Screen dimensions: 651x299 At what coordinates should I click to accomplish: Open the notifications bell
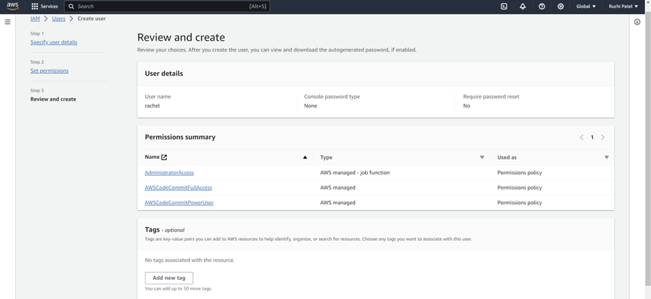523,6
